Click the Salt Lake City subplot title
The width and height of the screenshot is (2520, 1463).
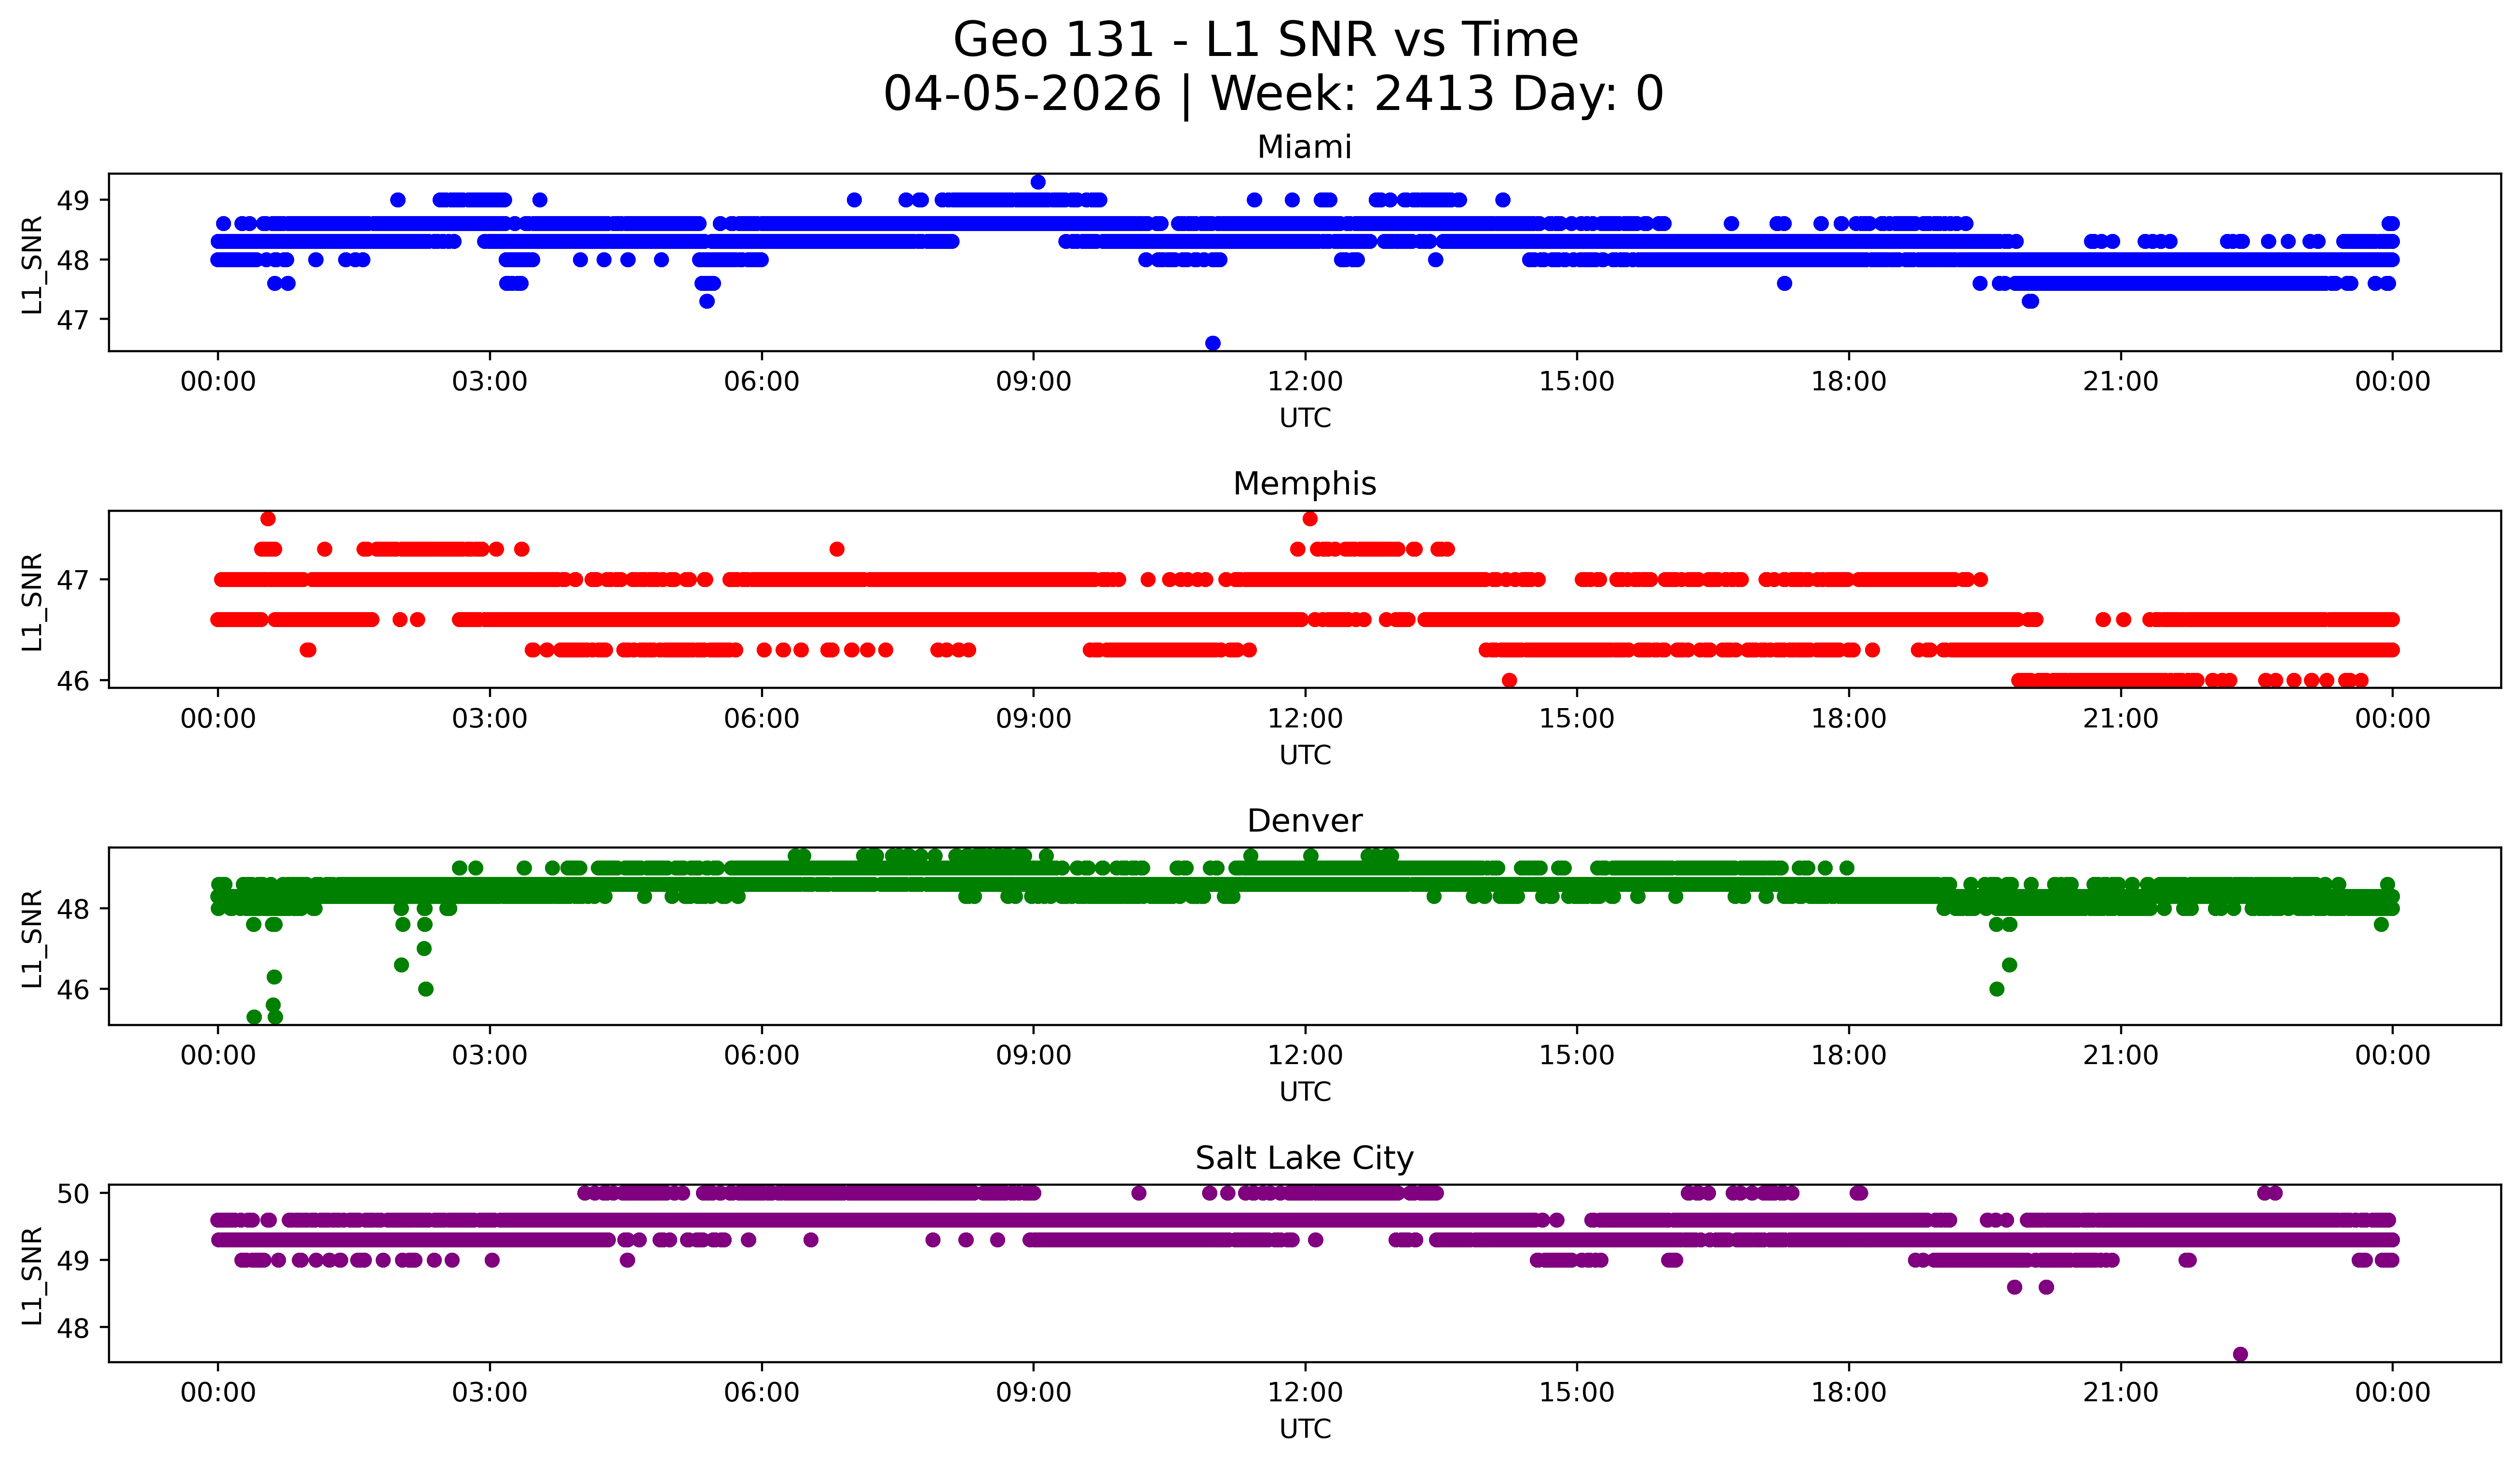click(1304, 1158)
